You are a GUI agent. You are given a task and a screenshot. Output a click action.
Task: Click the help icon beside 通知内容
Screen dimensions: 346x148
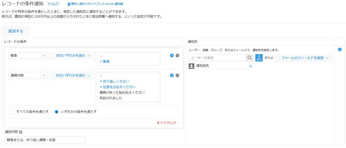tap(21, 132)
